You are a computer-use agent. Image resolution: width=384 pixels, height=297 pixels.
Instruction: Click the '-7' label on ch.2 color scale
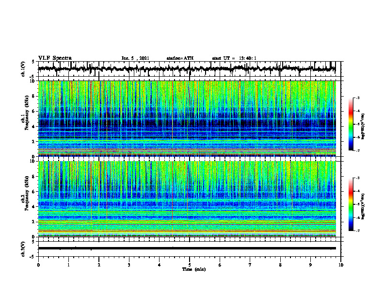[358, 231]
